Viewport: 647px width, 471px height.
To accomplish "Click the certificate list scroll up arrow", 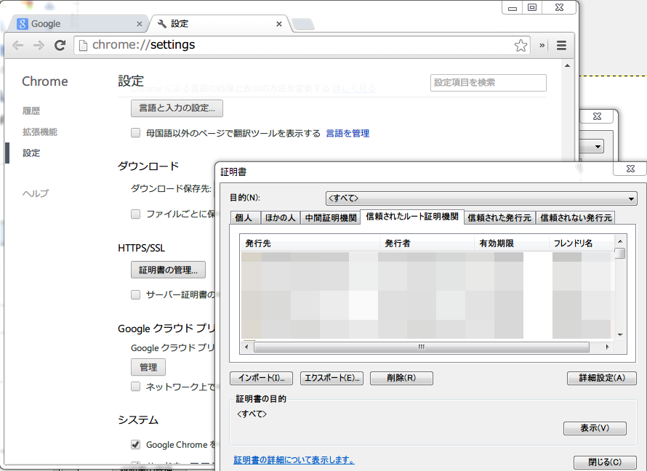I will [620, 241].
